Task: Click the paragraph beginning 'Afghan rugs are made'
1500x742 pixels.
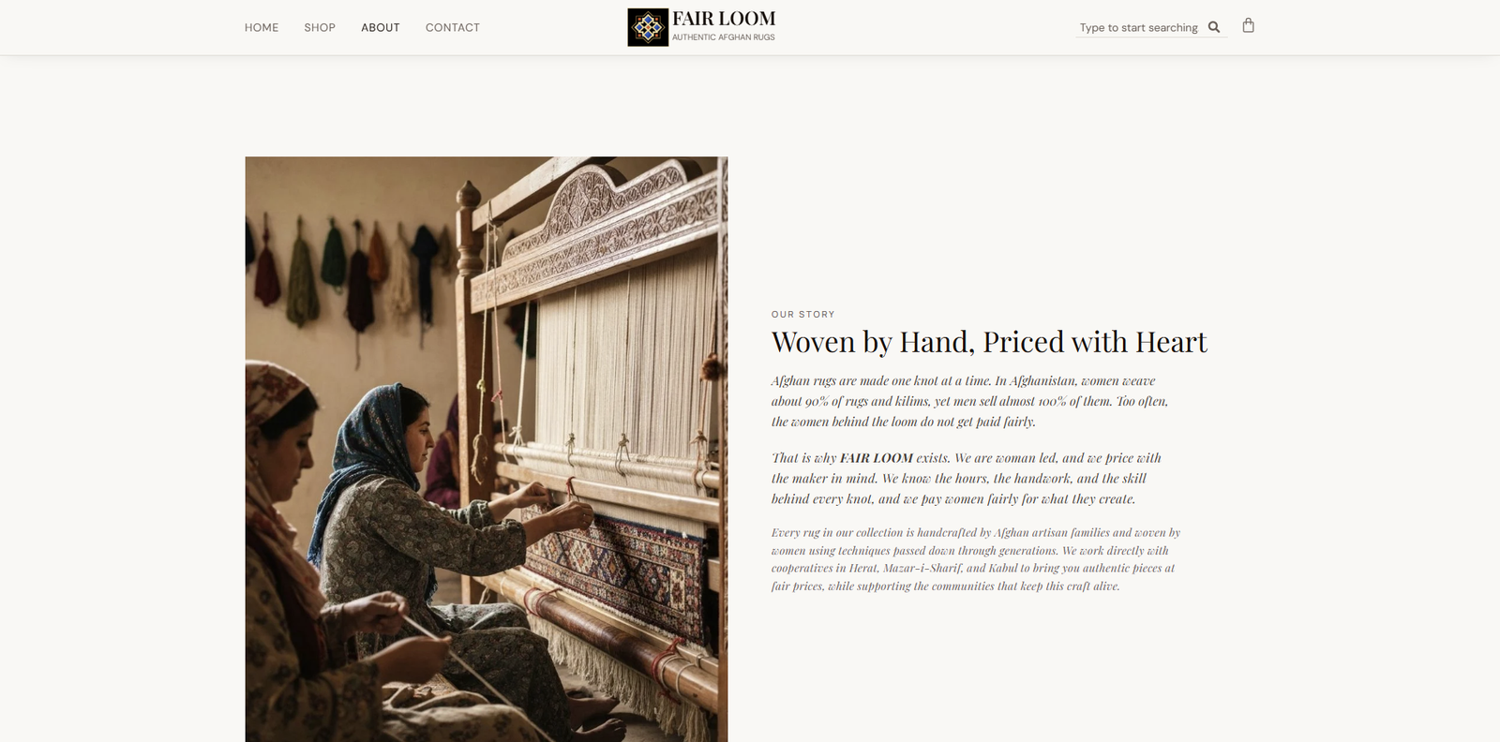Action: pyautogui.click(x=969, y=401)
